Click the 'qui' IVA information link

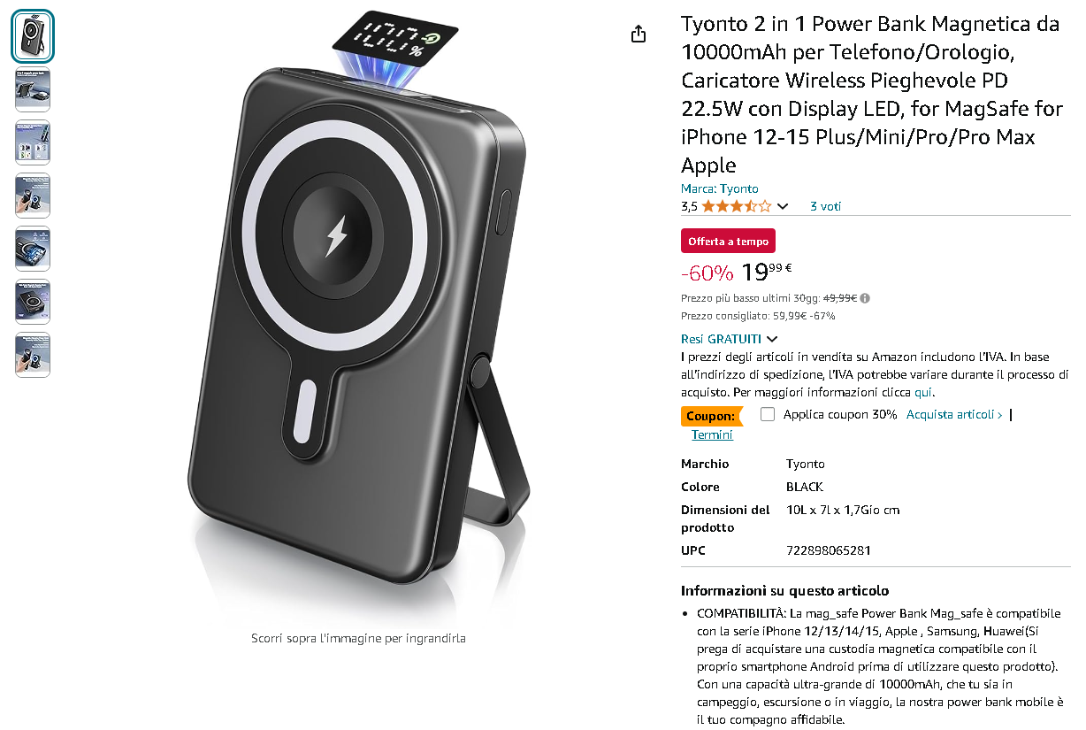point(923,392)
